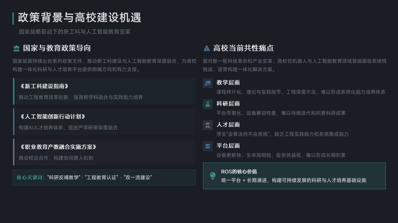The height and width of the screenshot is (223, 398).
Task: Click the lightbulb icon in ROS的核心价值 box
Action: [213, 176]
